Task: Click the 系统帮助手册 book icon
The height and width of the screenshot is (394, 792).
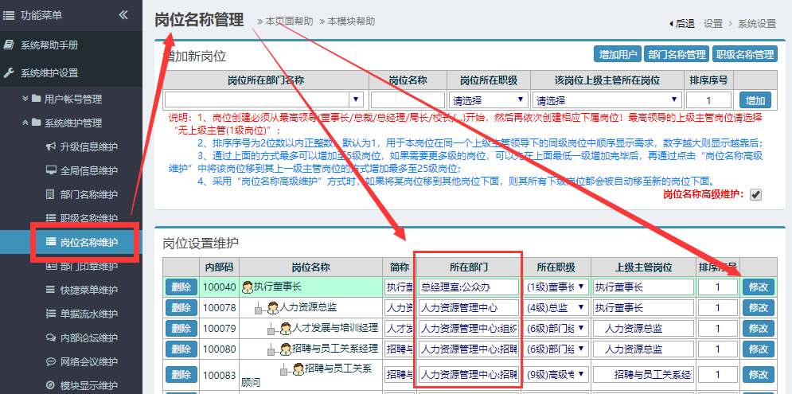Action: (x=9, y=45)
